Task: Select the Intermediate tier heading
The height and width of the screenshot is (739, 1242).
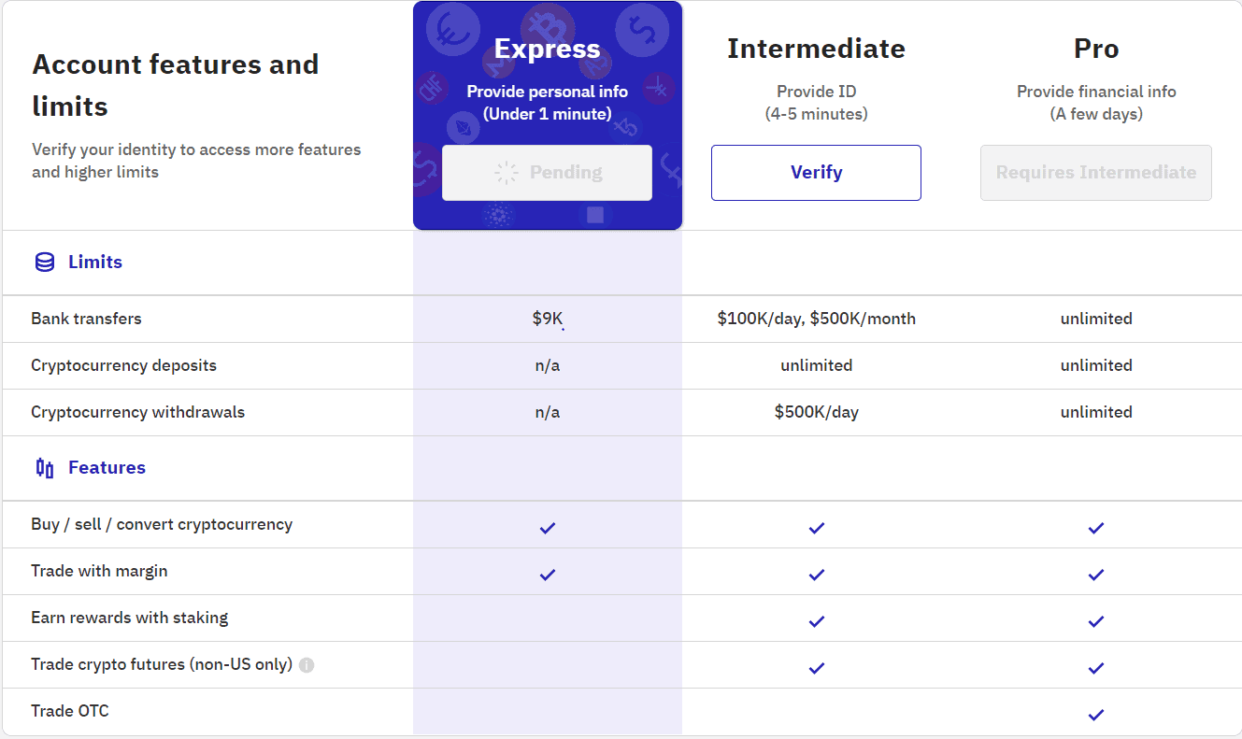Action: [816, 49]
